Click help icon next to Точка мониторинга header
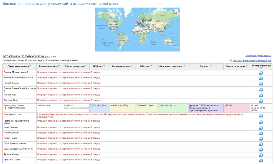Image resolution: width=274 pixels, height=164 pixels. [x=30, y=66]
